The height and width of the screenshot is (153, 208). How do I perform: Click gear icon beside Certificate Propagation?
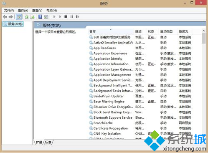pos(91,128)
